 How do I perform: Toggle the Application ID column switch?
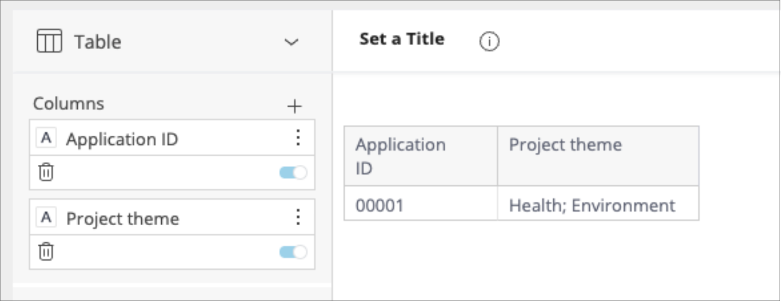[293, 172]
